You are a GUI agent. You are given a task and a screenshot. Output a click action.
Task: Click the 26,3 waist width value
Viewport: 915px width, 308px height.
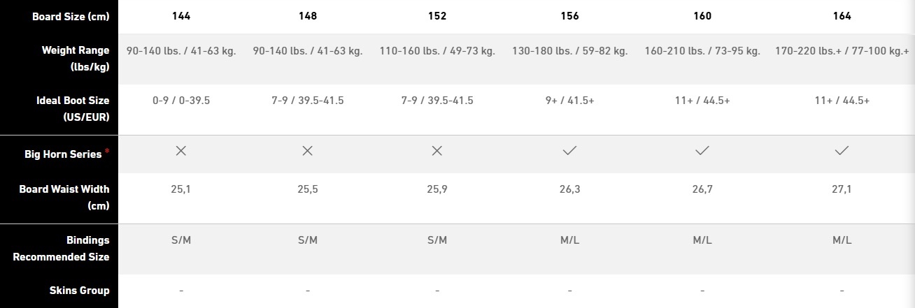point(569,189)
